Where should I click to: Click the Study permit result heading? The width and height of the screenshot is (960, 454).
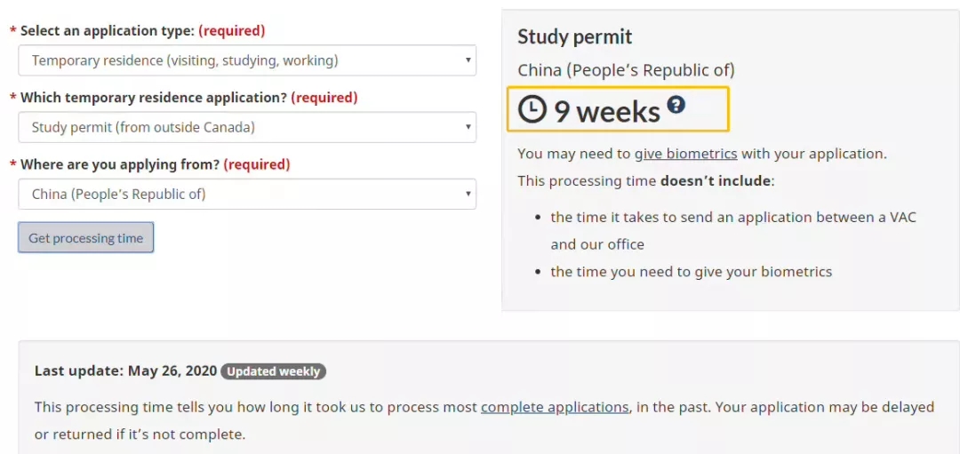tap(575, 37)
